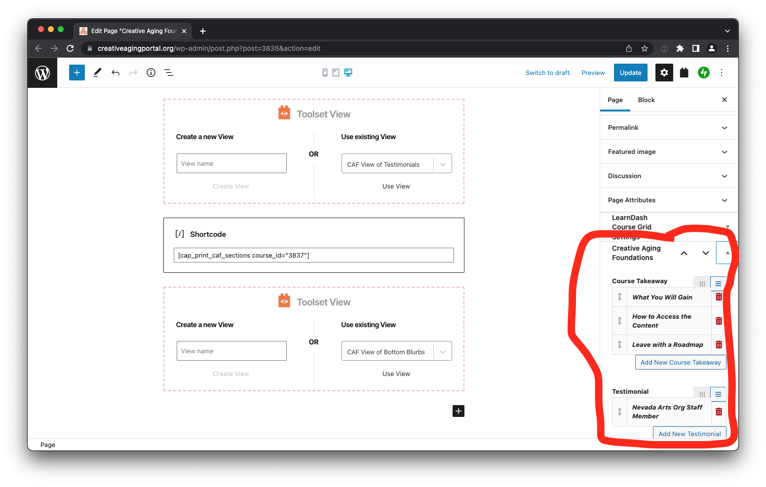Viewport: 766px width, 487px height.
Task: Switch to the Page tab
Action: point(615,100)
